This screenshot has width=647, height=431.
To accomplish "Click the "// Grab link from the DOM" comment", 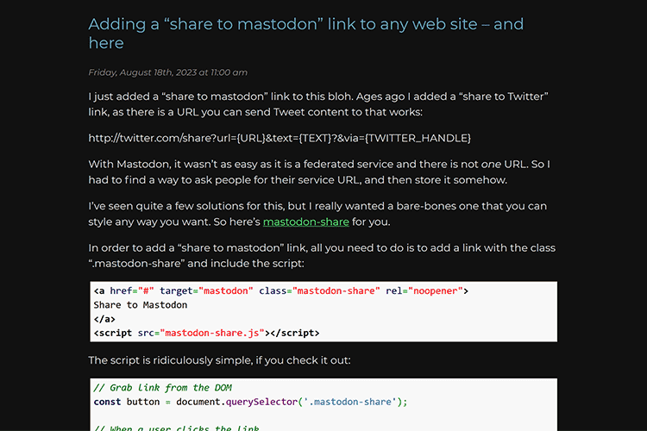I will click(x=162, y=388).
